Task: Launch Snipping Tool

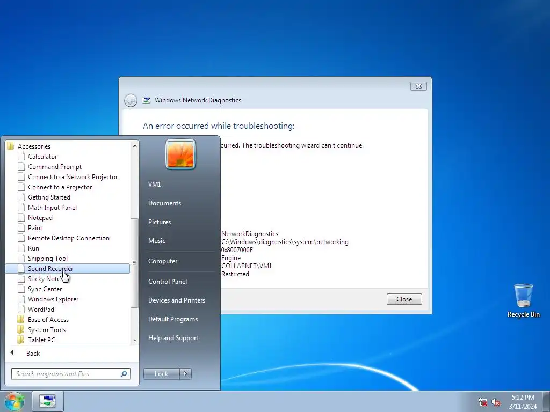Action: 48,258
